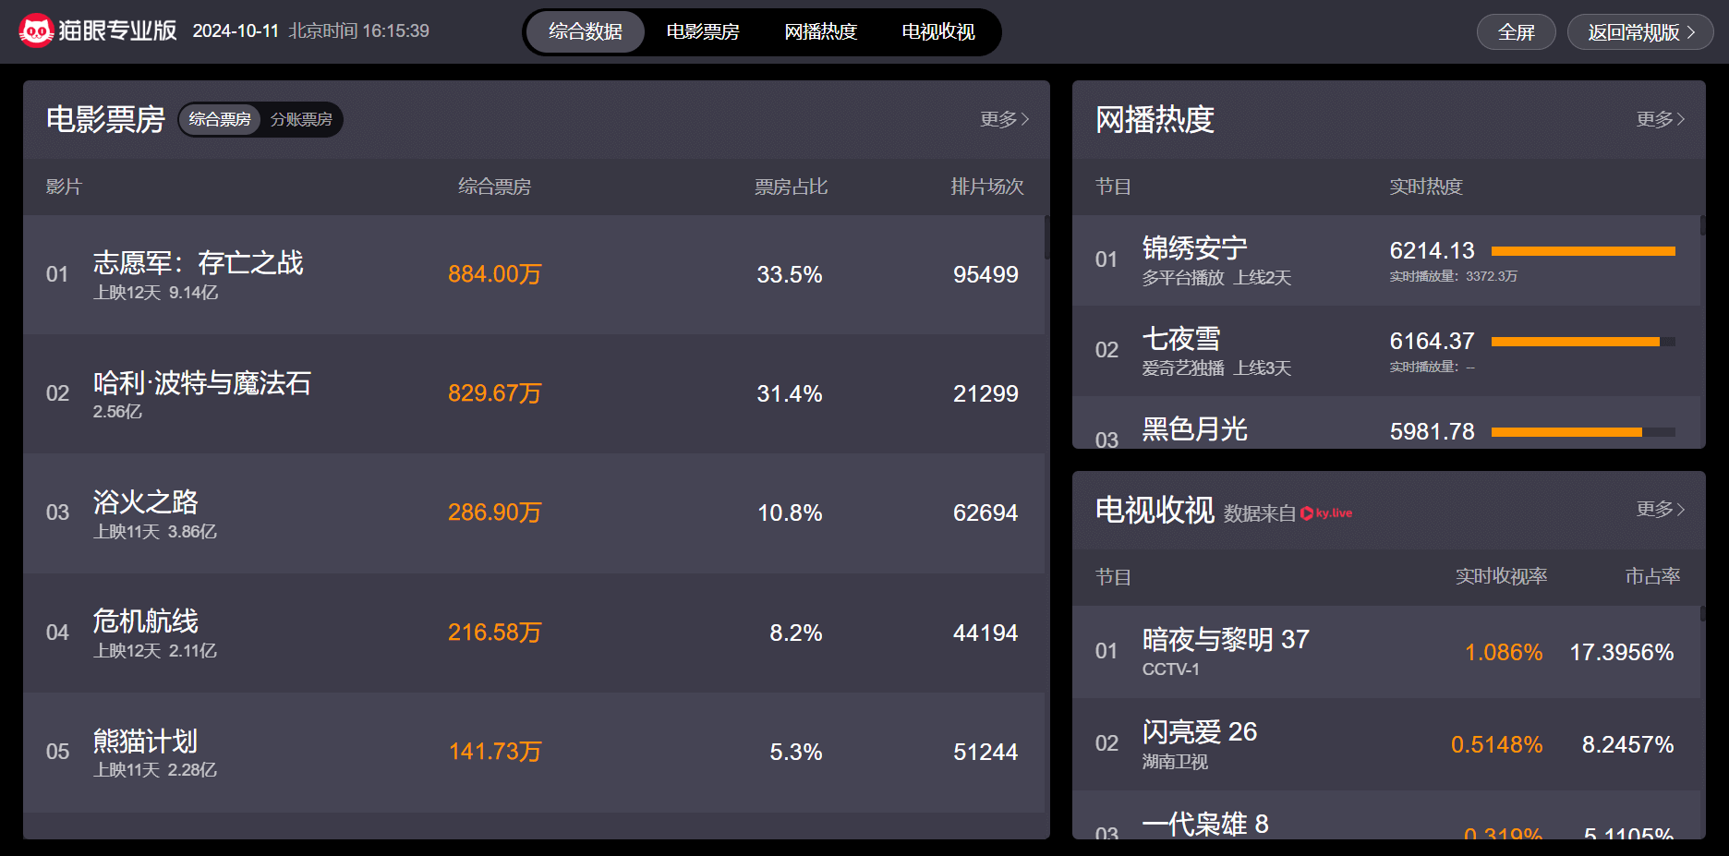Expand 更多 in the 网播热度 panel

[x=1661, y=119]
